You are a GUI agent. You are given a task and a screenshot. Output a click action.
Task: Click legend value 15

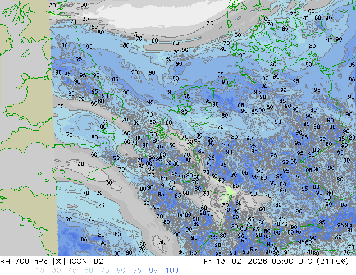[40, 271]
